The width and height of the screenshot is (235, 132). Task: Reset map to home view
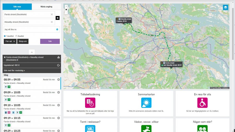click(66, 9)
